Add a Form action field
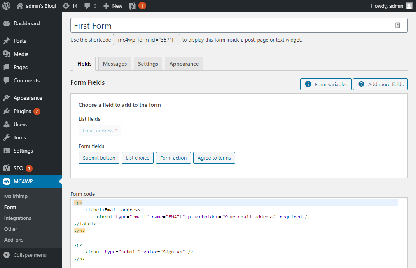 (x=173, y=158)
